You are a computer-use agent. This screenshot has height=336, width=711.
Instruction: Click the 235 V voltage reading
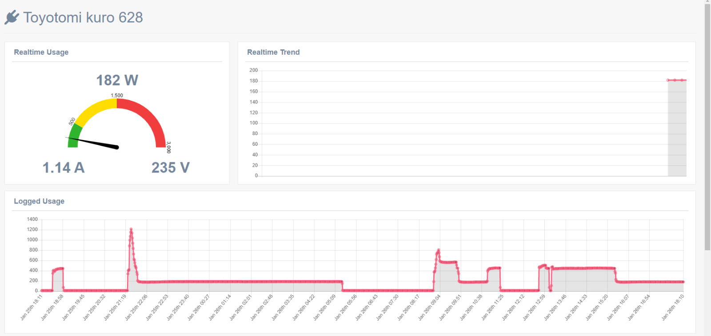[171, 168]
